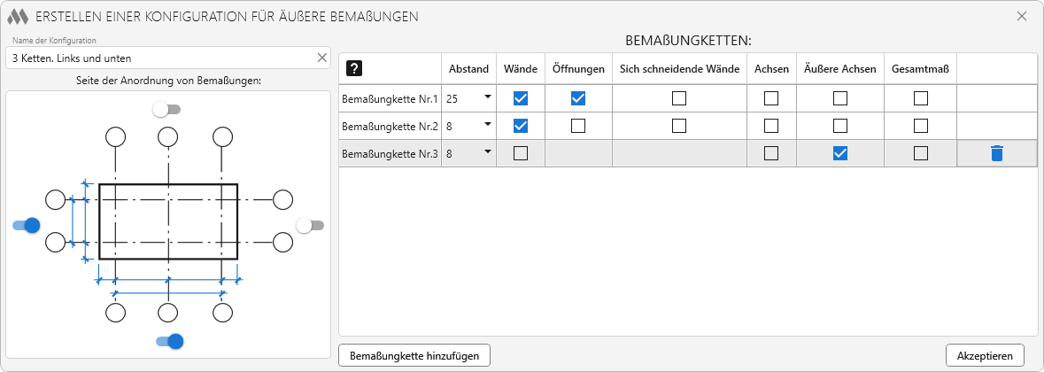
Task: Clear the configuration name with X icon
Action: (x=322, y=58)
